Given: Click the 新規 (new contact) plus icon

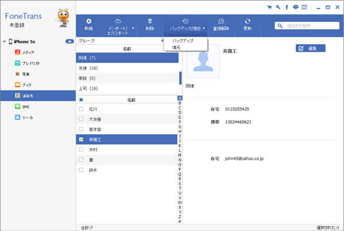Looking at the screenshot, I should point(89,21).
